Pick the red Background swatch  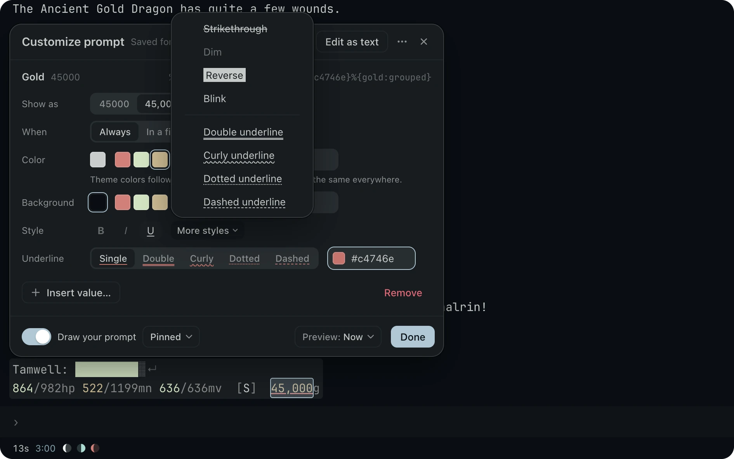pyautogui.click(x=123, y=202)
